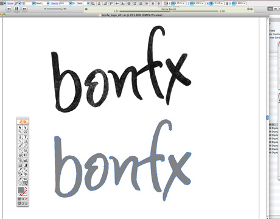The width and height of the screenshot is (280, 219).
Task: Click the Stroke box with red slash in toolbox
Action: click(x=25, y=193)
